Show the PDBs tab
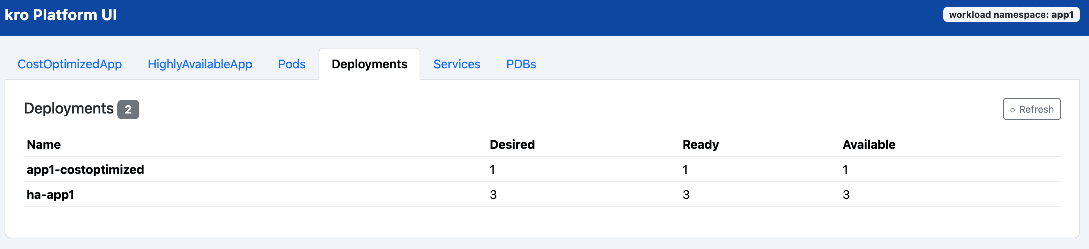 pyautogui.click(x=521, y=64)
